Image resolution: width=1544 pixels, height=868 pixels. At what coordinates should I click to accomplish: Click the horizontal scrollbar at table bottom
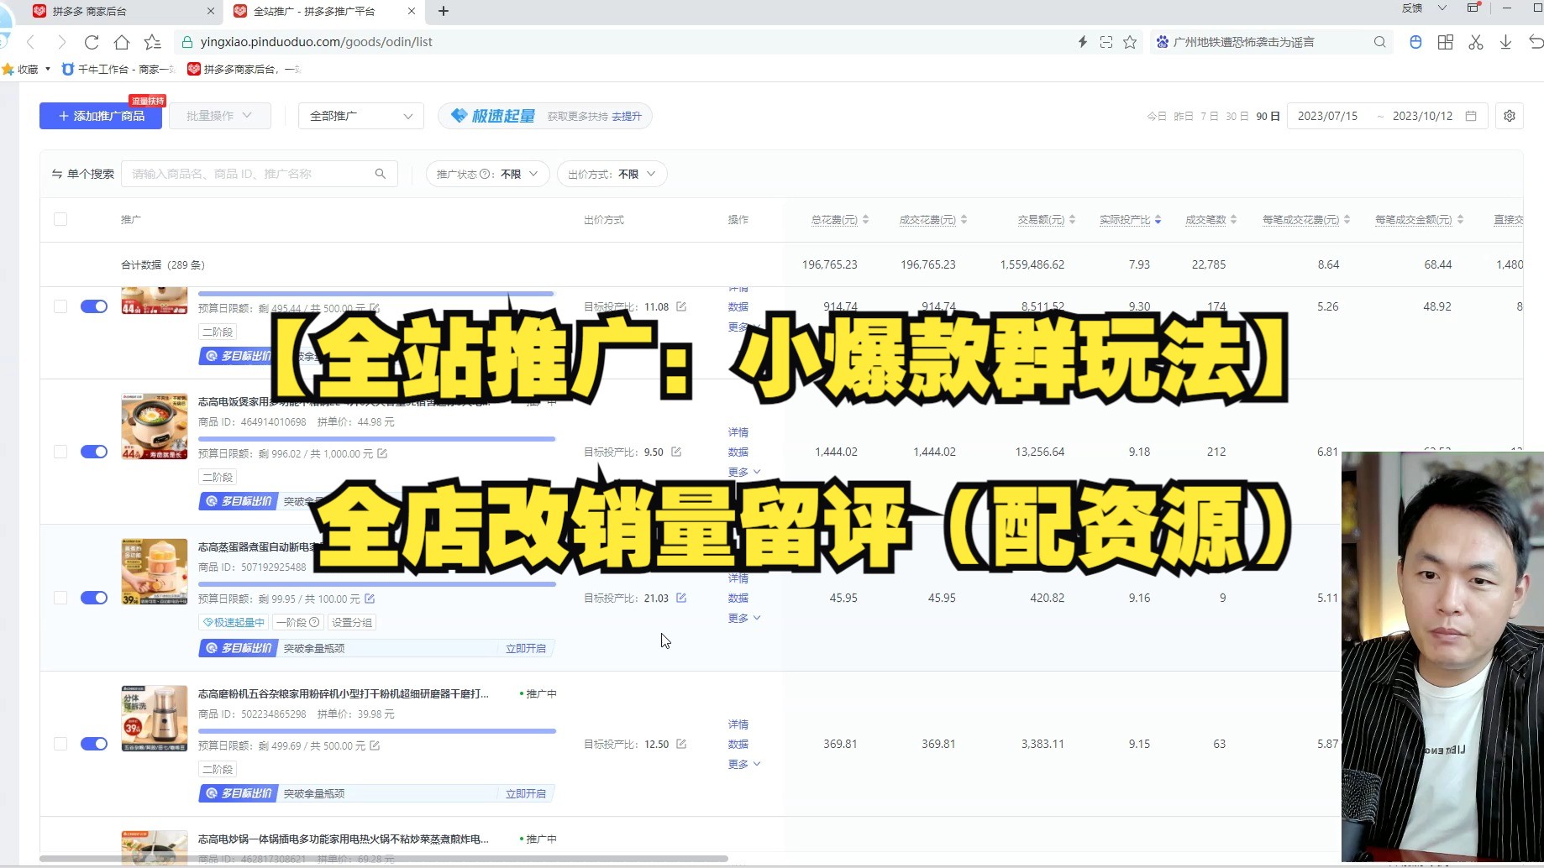coord(384,859)
